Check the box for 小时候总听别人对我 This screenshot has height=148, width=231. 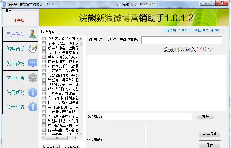tap(44, 66)
